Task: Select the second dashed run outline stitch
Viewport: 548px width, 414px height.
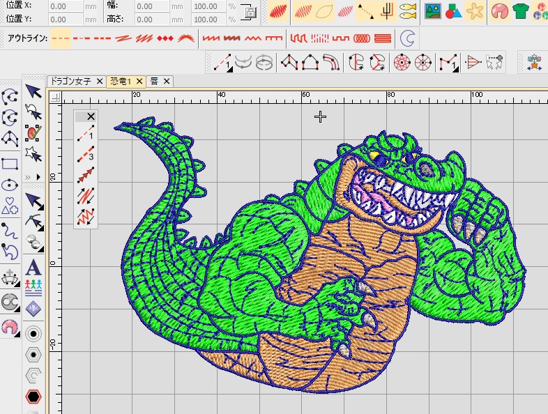Action: point(81,38)
